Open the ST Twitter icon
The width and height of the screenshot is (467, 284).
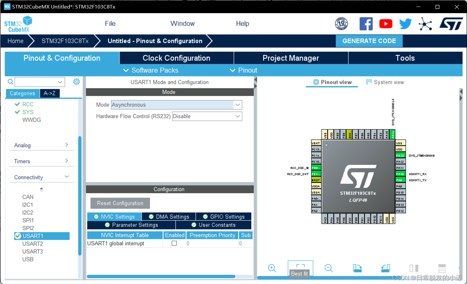coord(405,24)
